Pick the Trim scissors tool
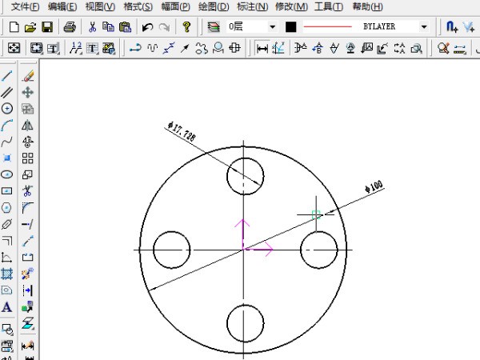Image resolution: width=480 pixels, height=360 pixels. (28, 190)
